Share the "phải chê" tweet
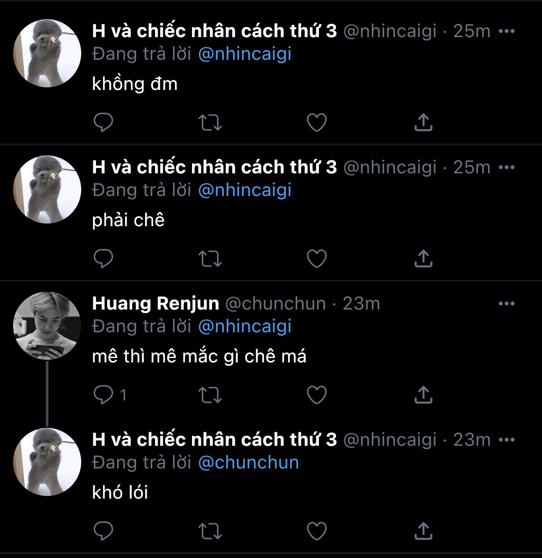Image resolution: width=542 pixels, height=558 pixels. [x=423, y=258]
